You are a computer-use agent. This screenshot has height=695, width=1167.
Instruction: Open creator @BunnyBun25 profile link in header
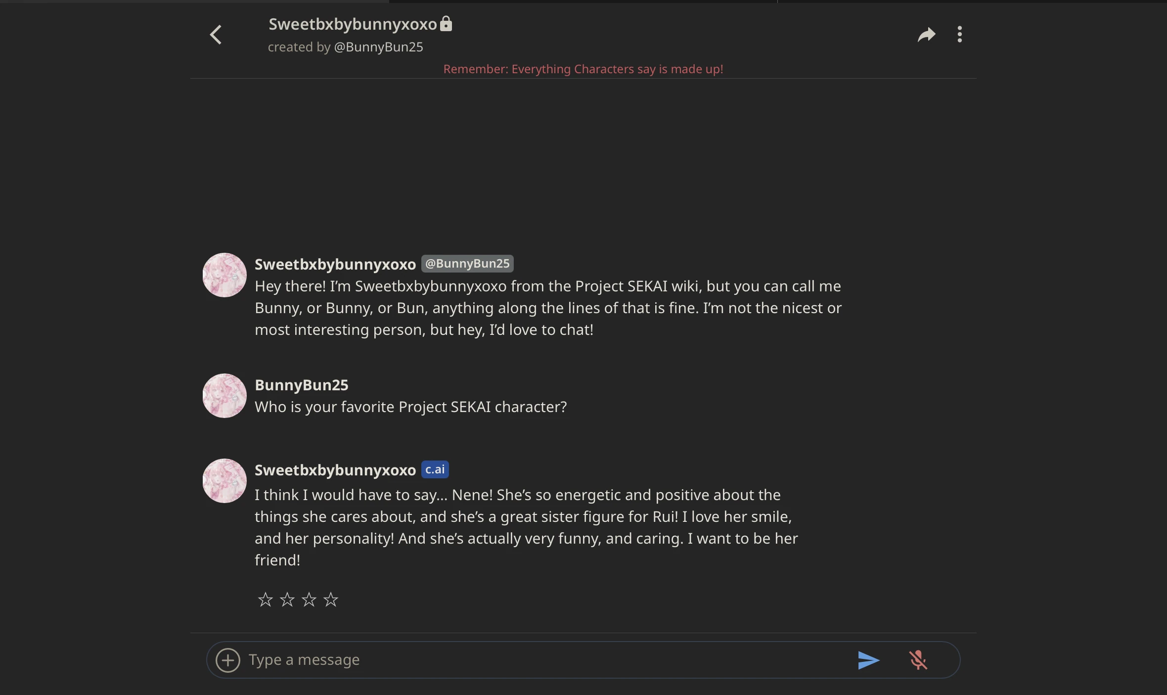pos(379,47)
